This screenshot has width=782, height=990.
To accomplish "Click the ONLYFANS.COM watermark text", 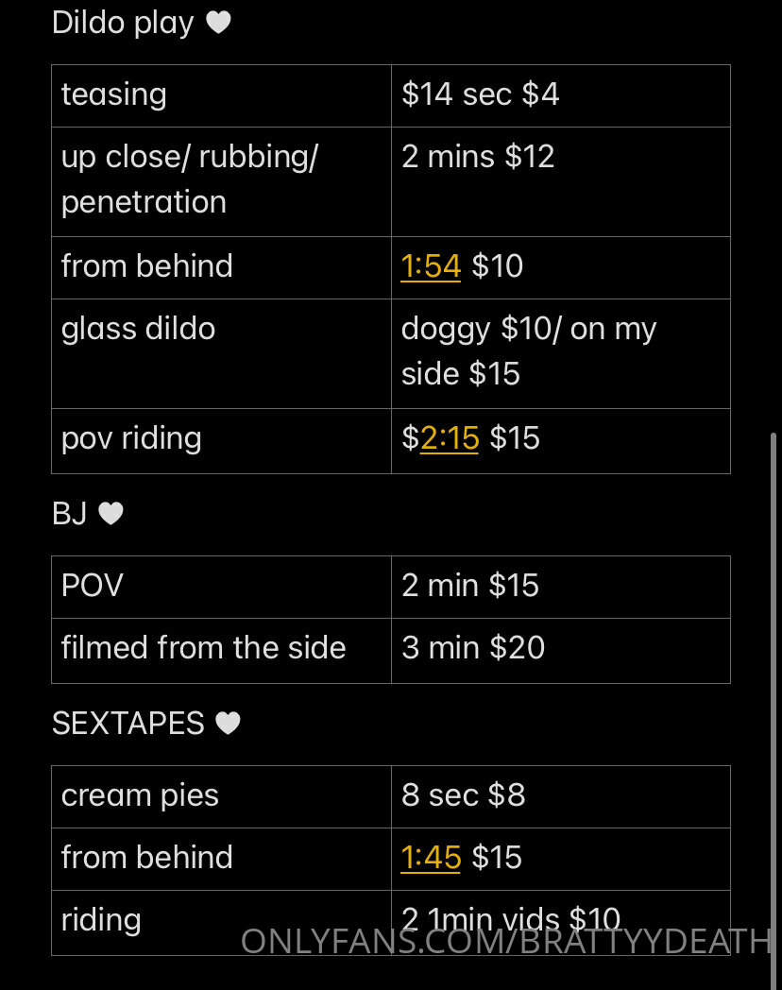I will 506,942.
